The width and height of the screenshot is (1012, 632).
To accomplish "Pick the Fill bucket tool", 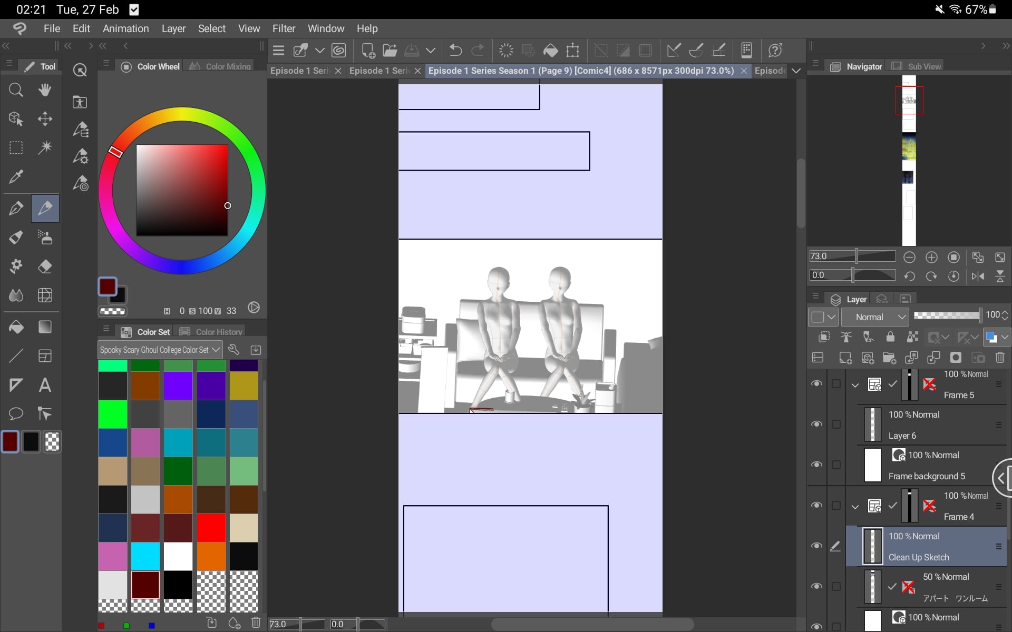I will click(16, 327).
